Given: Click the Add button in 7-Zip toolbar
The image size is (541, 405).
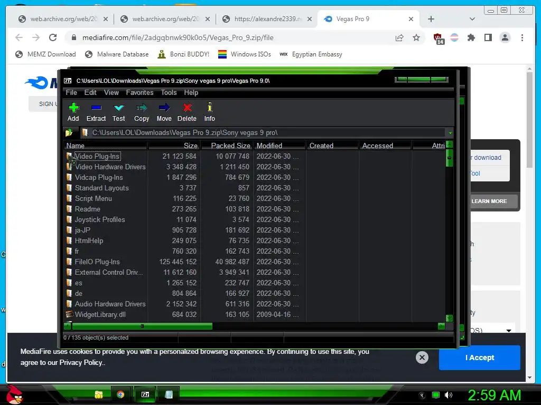Looking at the screenshot, I should tap(73, 112).
